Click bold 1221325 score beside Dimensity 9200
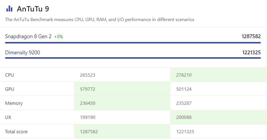 point(251,53)
